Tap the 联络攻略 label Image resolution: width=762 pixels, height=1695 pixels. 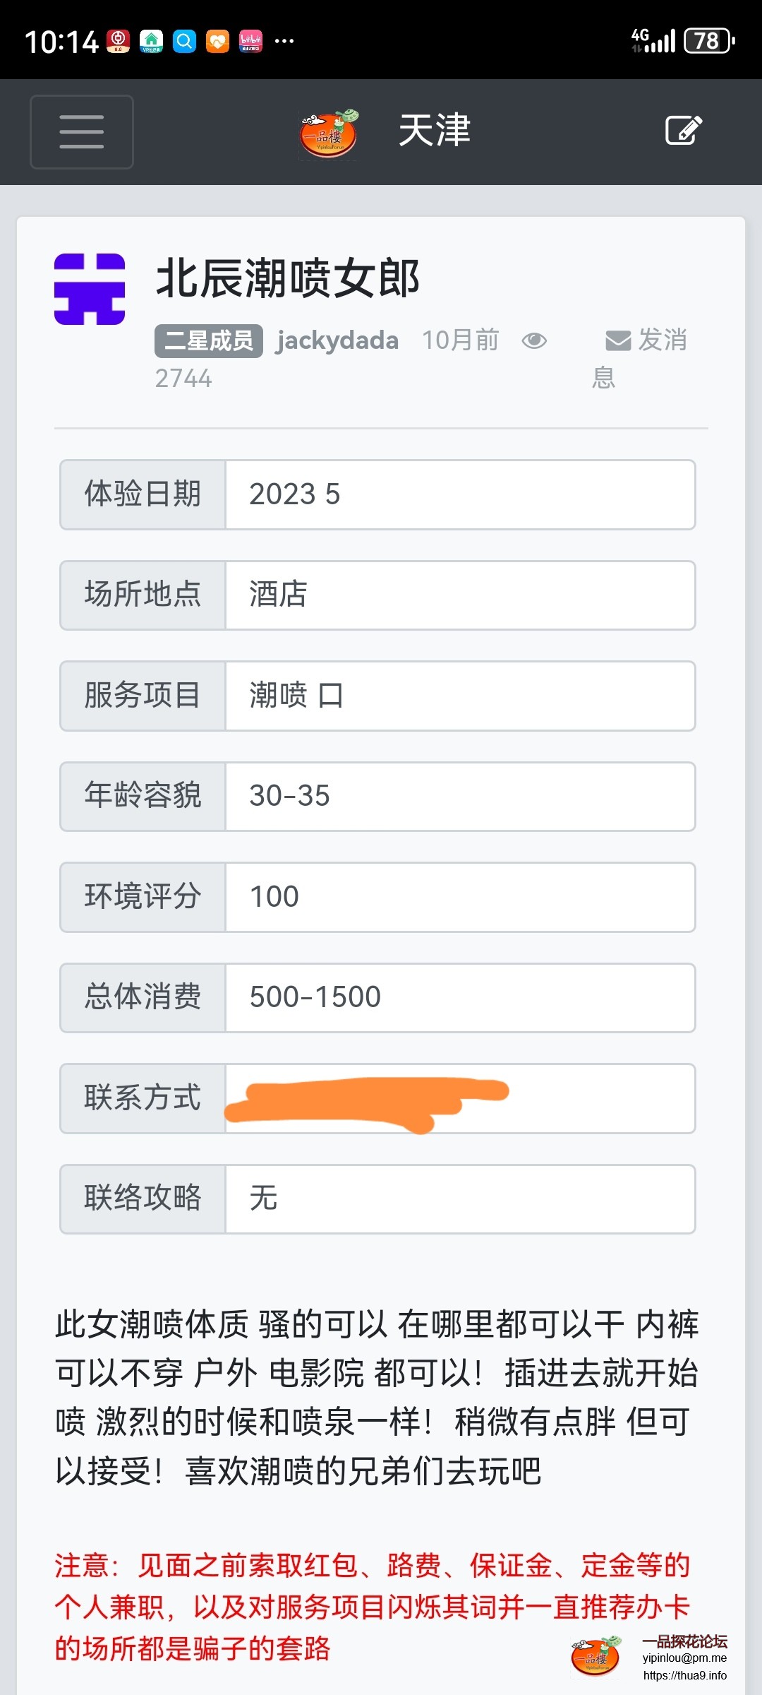coord(143,1199)
